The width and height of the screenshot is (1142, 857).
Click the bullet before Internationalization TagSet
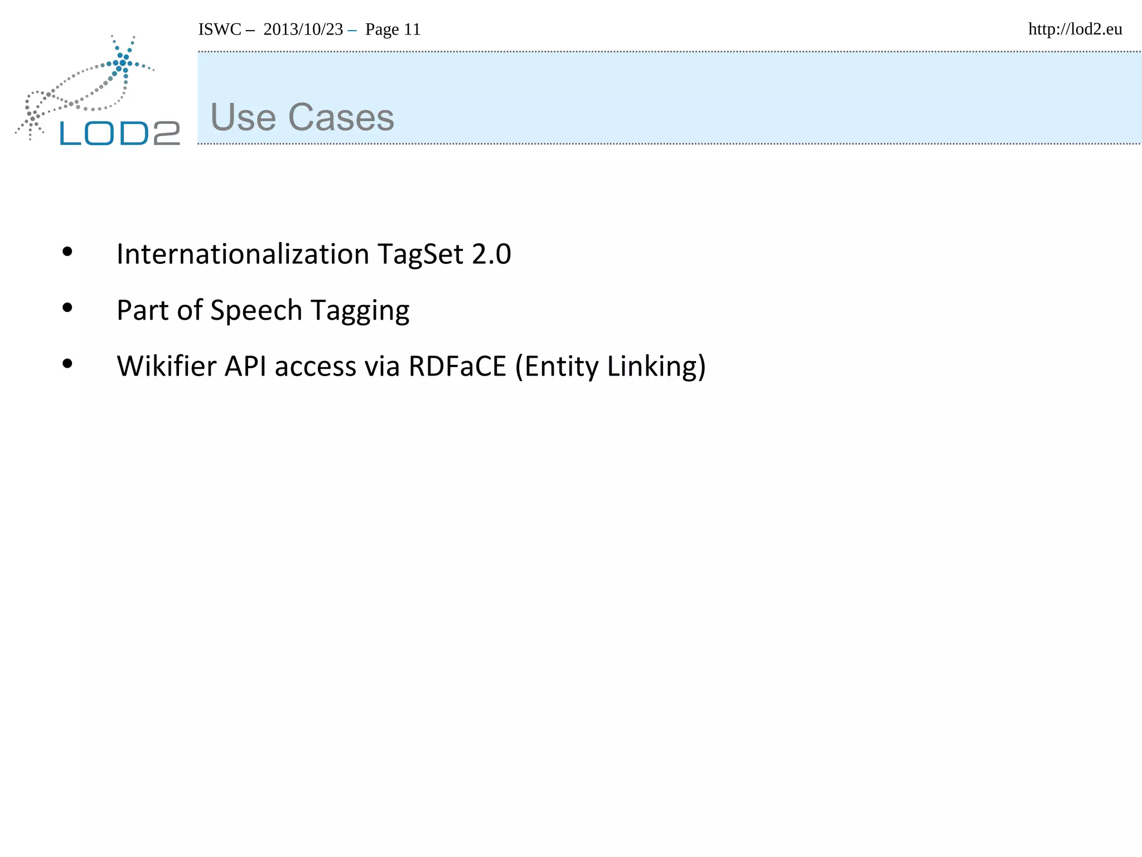[x=67, y=252]
